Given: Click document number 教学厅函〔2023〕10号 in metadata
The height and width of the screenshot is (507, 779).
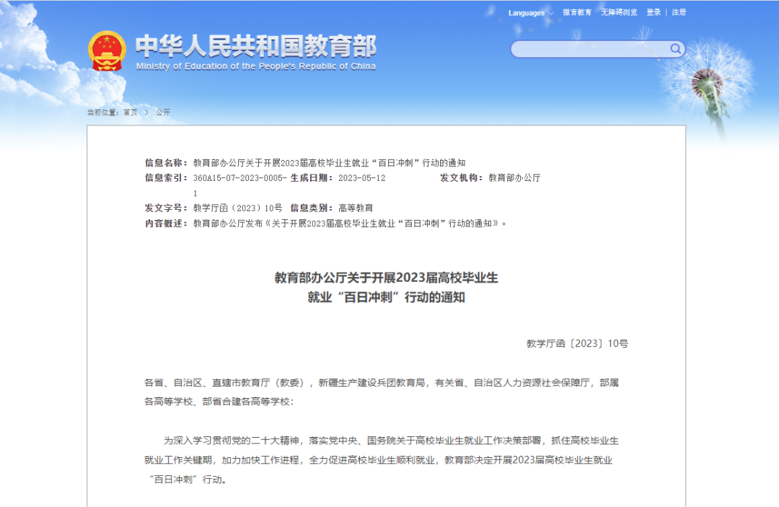Looking at the screenshot, I should click(237, 208).
